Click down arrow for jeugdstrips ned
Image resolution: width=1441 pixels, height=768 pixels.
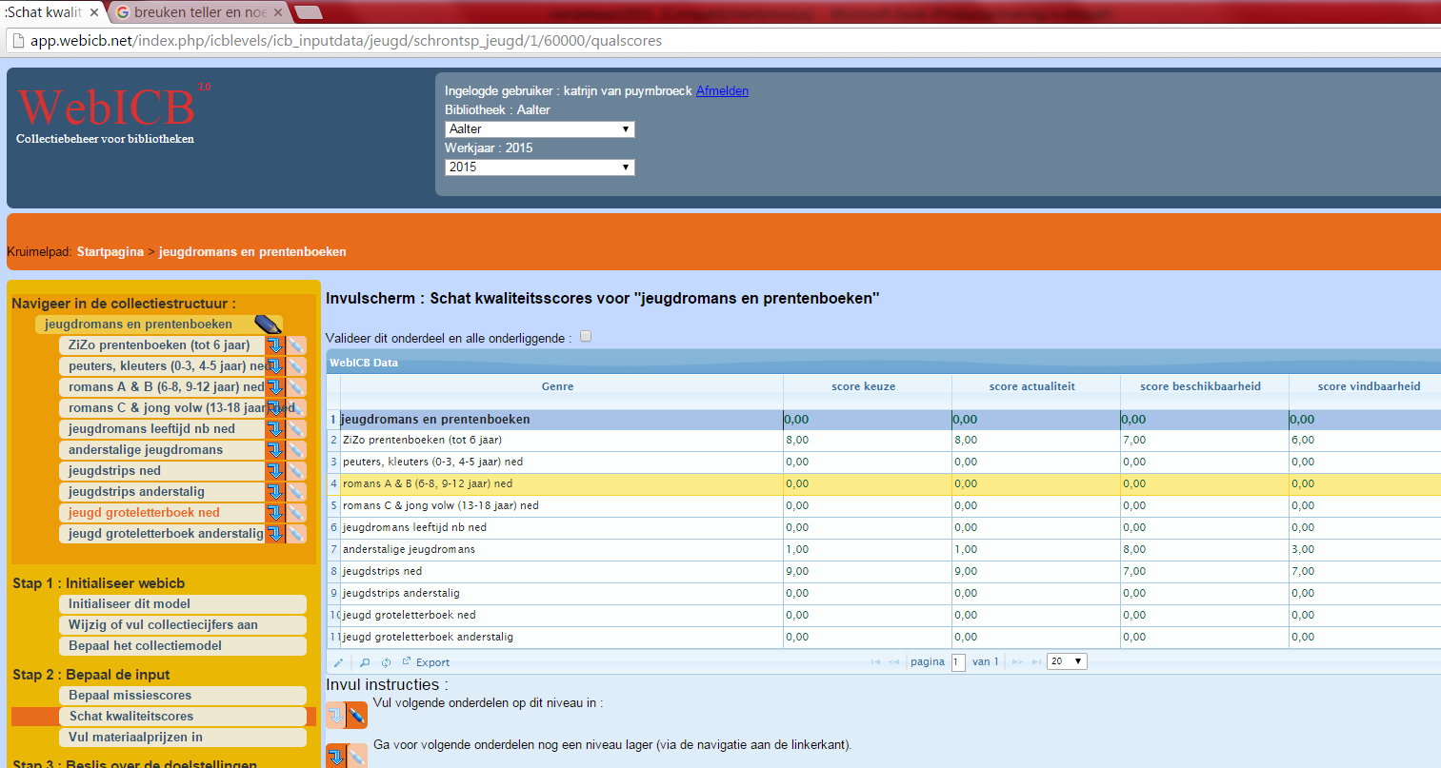point(275,471)
